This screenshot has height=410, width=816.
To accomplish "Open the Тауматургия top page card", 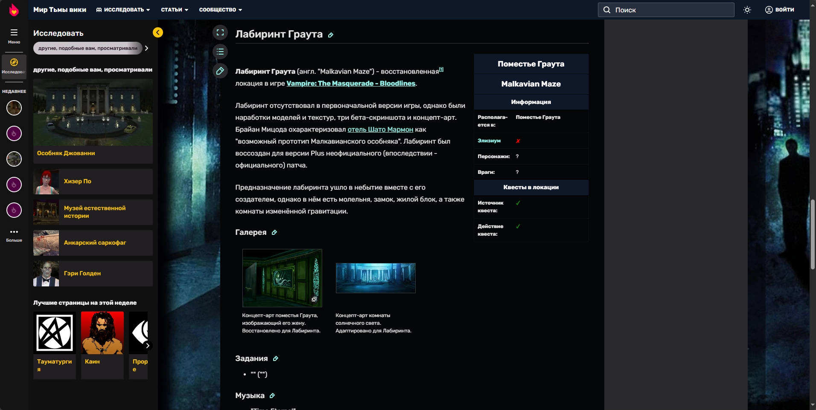I will coord(55,345).
